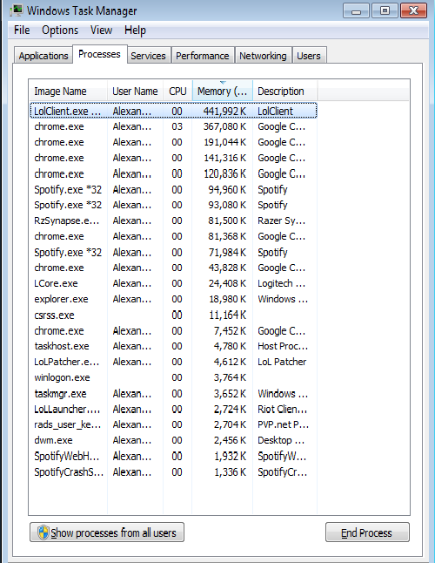This screenshot has width=435, height=563.
Task: Open the File menu
Action: 22,31
